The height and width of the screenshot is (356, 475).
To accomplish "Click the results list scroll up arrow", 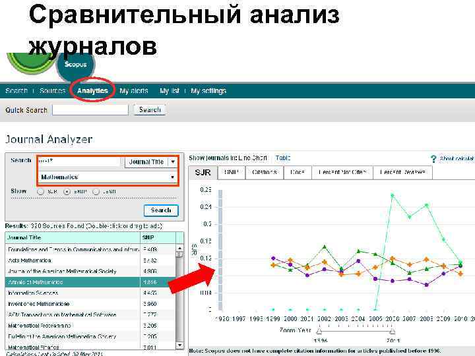I will (x=179, y=249).
